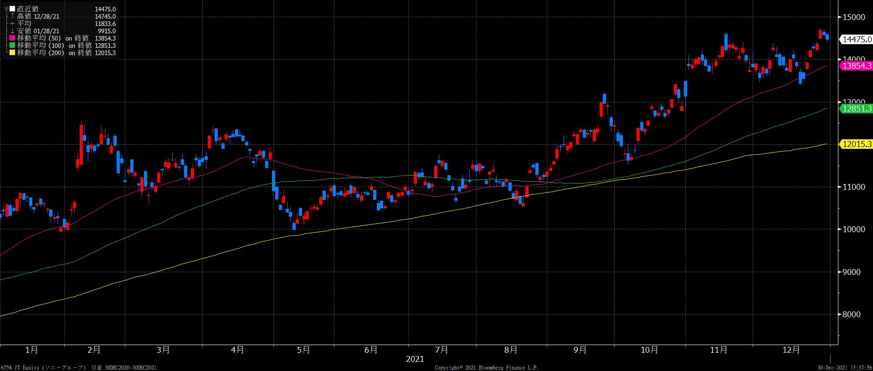Collapse the legend tree with minus box
Image resolution: width=873 pixels, height=371 pixels.
click(x=6, y=9)
